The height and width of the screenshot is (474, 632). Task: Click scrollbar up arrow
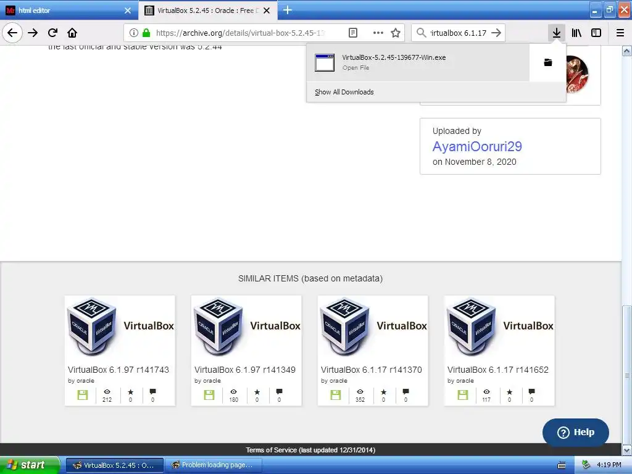click(x=626, y=51)
